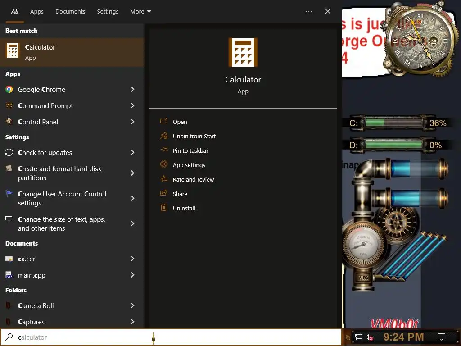Click the hard disk partitions settings icon

[x=9, y=168]
